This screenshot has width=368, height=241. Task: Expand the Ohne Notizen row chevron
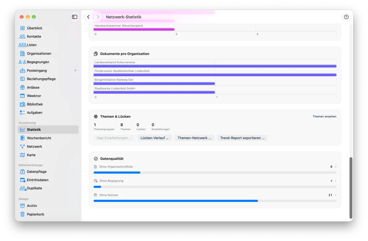tap(336, 195)
